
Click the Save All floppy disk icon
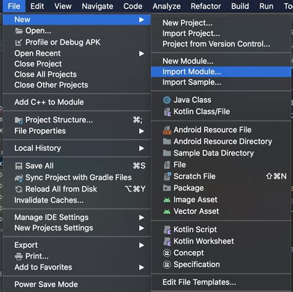[x=19, y=166]
